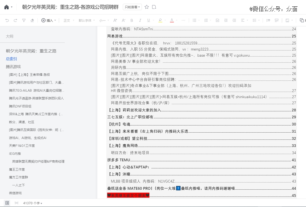Click the toolbar icon right of the quote icon
The height and width of the screenshot is (207, 306).
[277, 20]
